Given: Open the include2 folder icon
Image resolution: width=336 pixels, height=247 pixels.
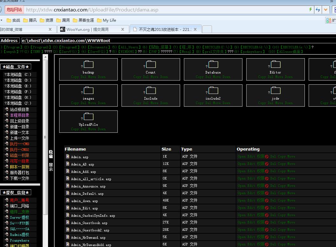Looking at the screenshot, I should point(213,90).
